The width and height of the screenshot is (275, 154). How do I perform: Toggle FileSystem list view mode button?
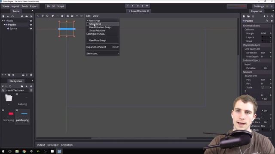point(31,90)
